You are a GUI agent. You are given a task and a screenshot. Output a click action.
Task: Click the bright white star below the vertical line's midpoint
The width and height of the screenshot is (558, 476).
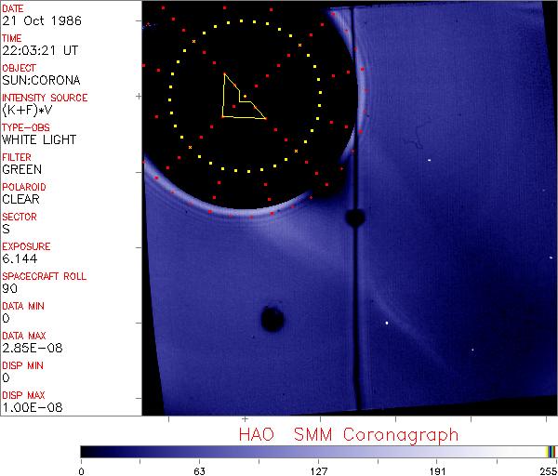click(386, 323)
